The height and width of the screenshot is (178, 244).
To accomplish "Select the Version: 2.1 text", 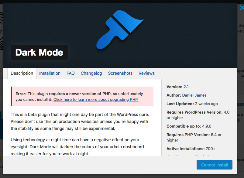I will pyautogui.click(x=177, y=87).
